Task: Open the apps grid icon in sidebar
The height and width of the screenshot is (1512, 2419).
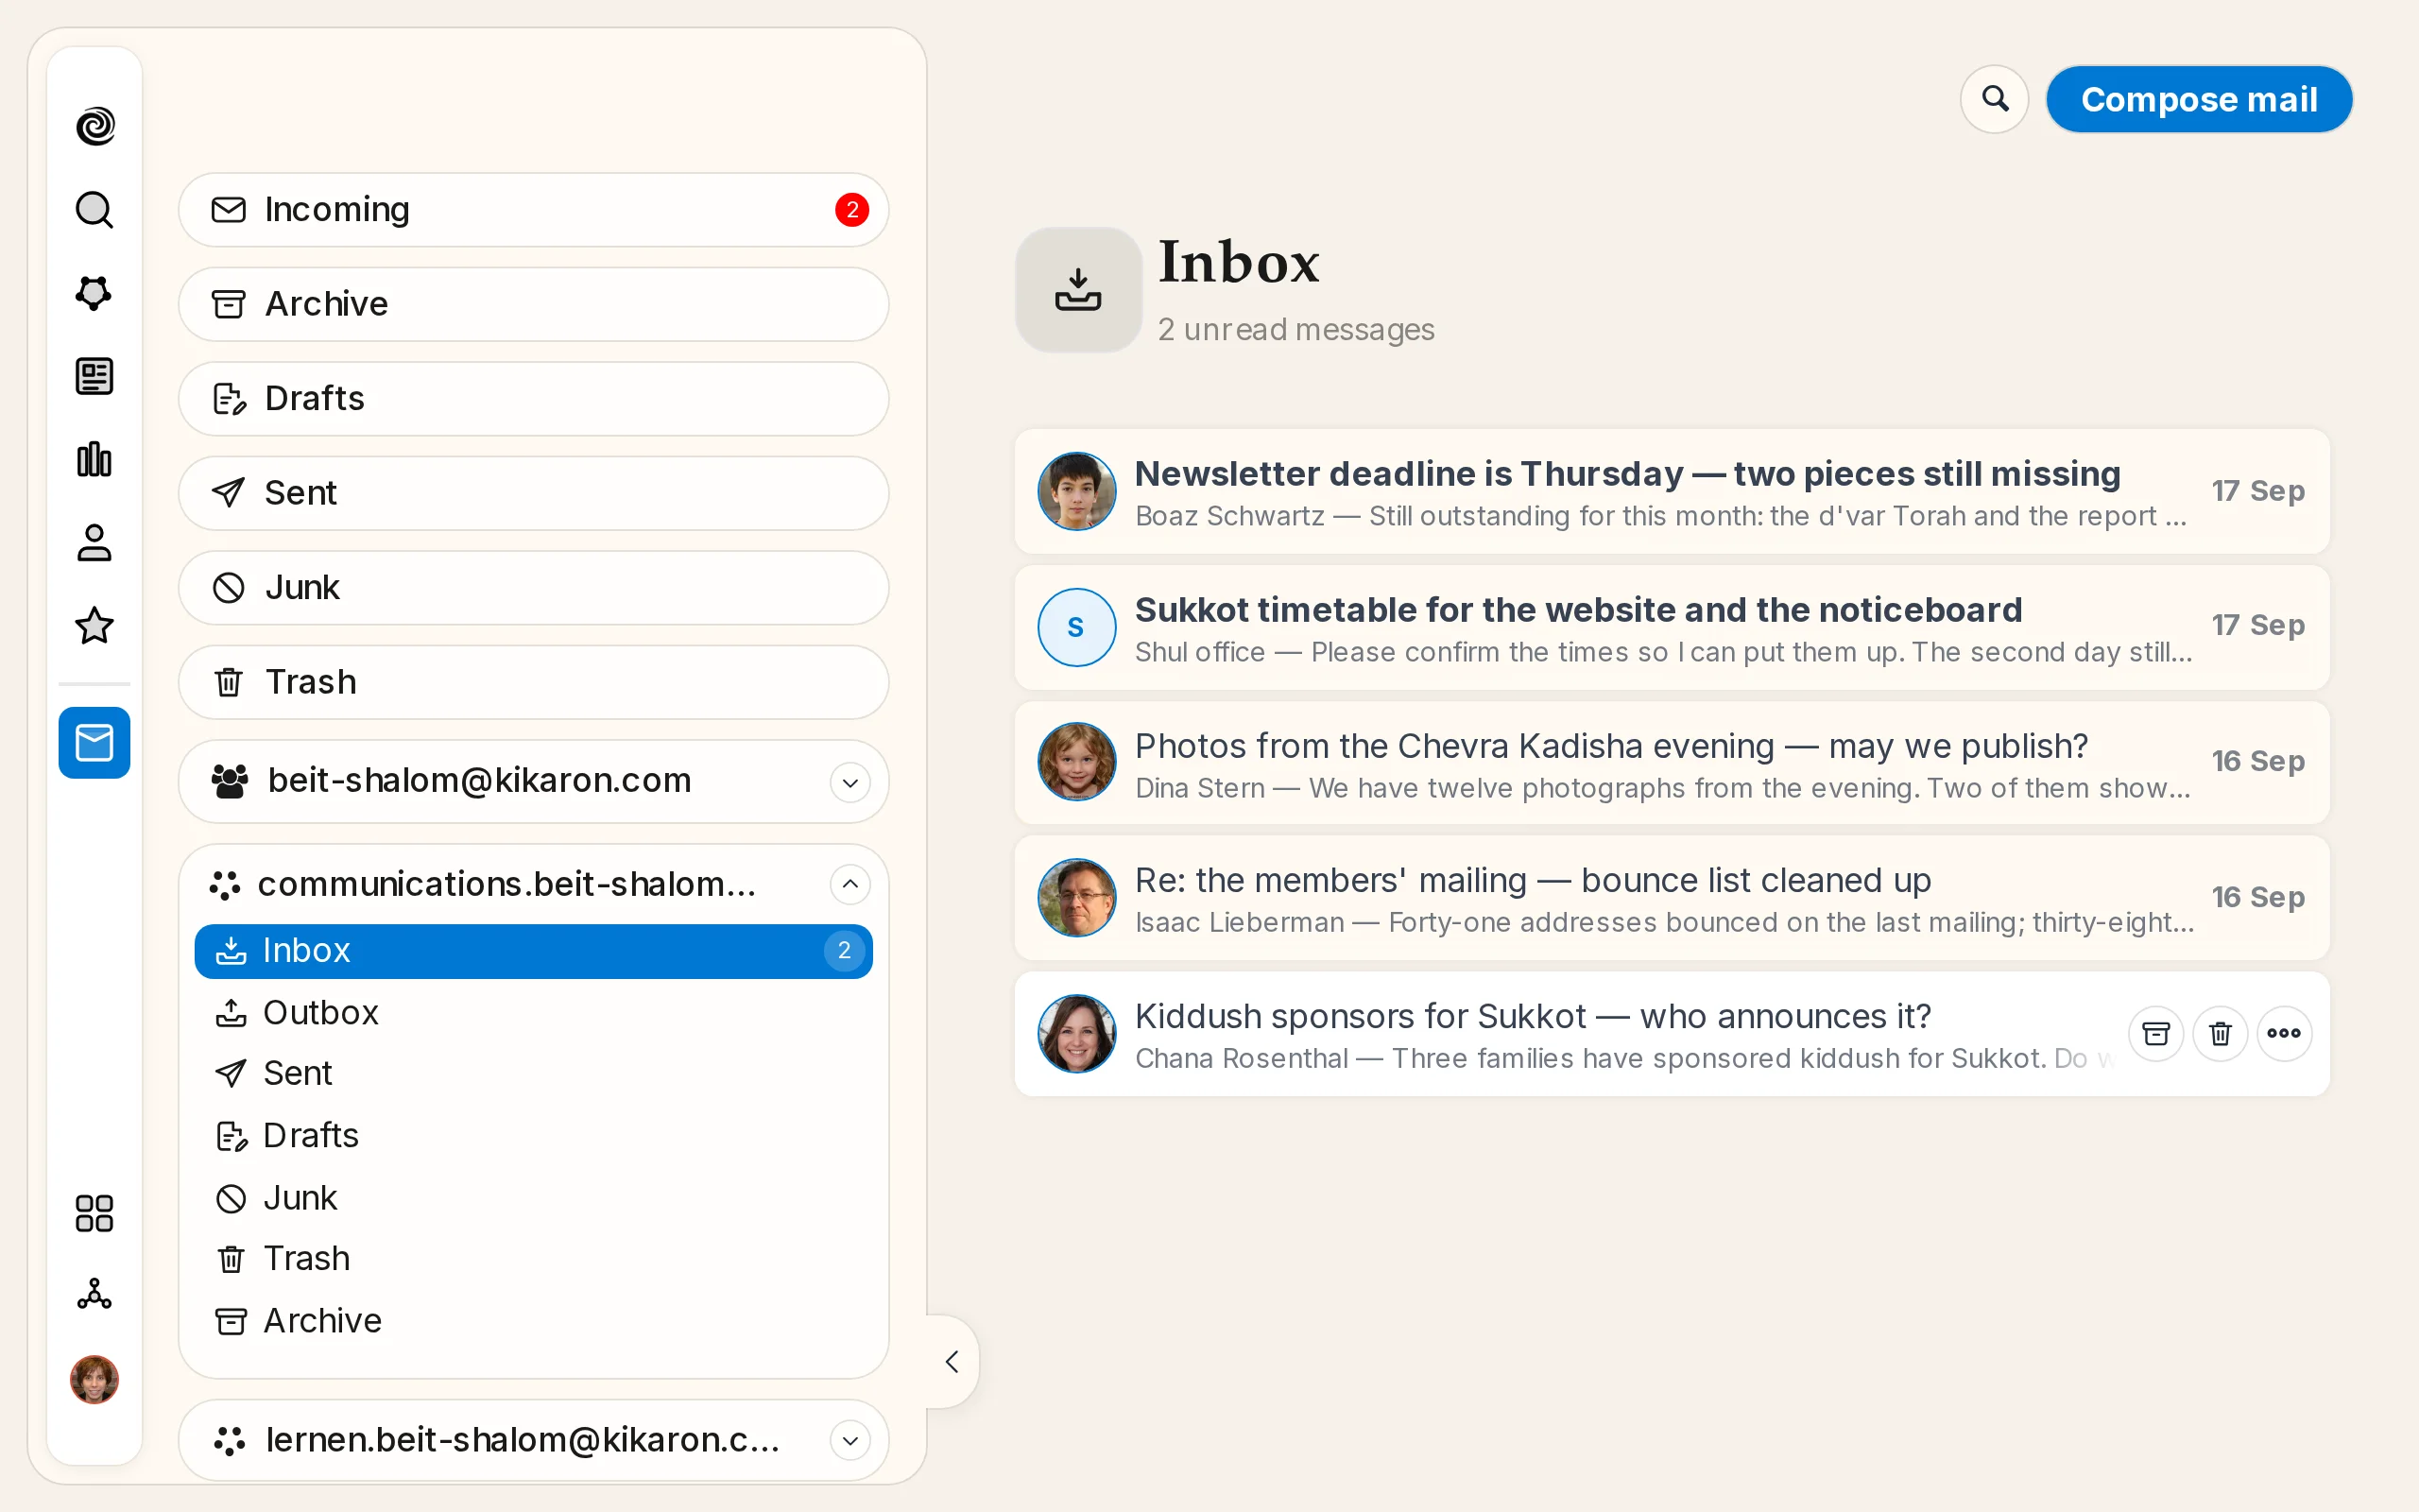Action: coord(94,1213)
